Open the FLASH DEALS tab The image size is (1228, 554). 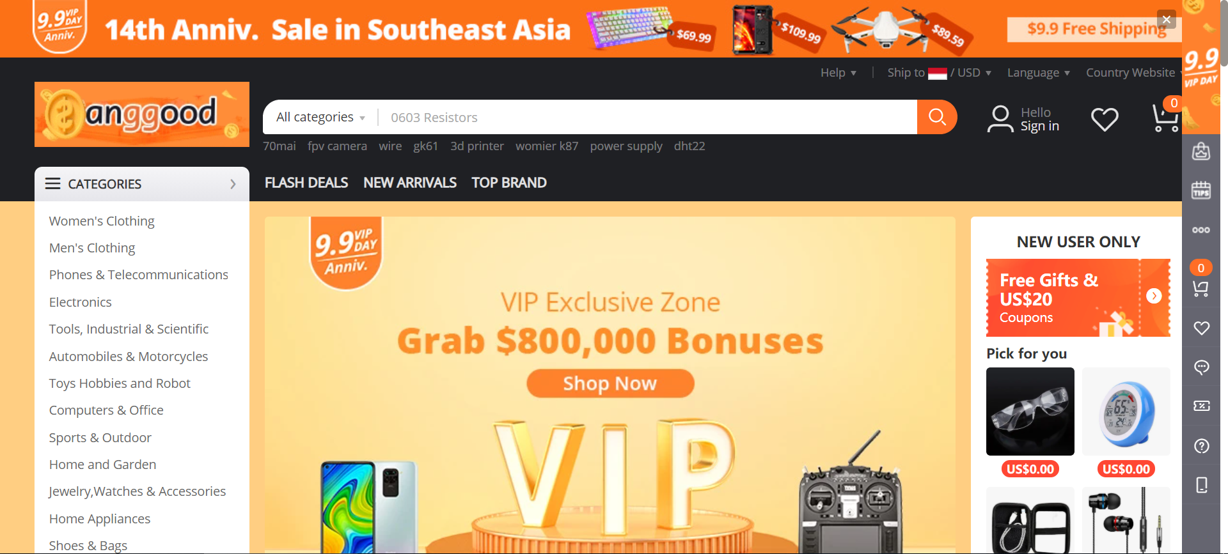(x=306, y=183)
